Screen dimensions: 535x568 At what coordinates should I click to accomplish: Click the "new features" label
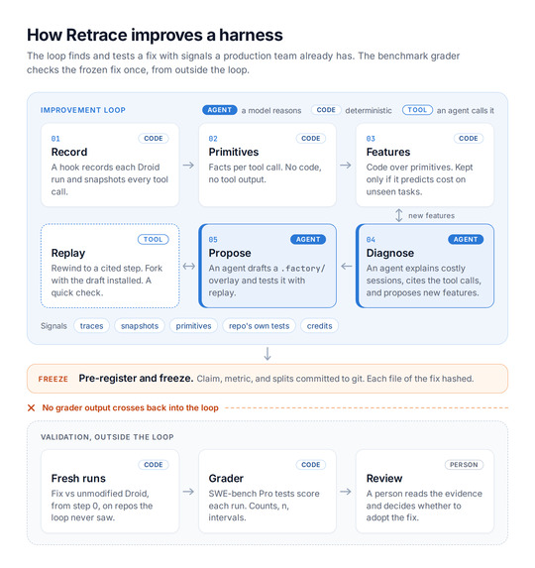432,215
